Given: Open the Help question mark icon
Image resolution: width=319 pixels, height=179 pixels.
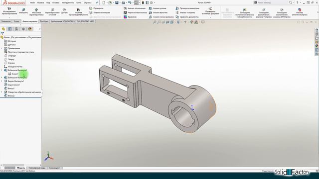Looking at the screenshot, I should 297,2.
